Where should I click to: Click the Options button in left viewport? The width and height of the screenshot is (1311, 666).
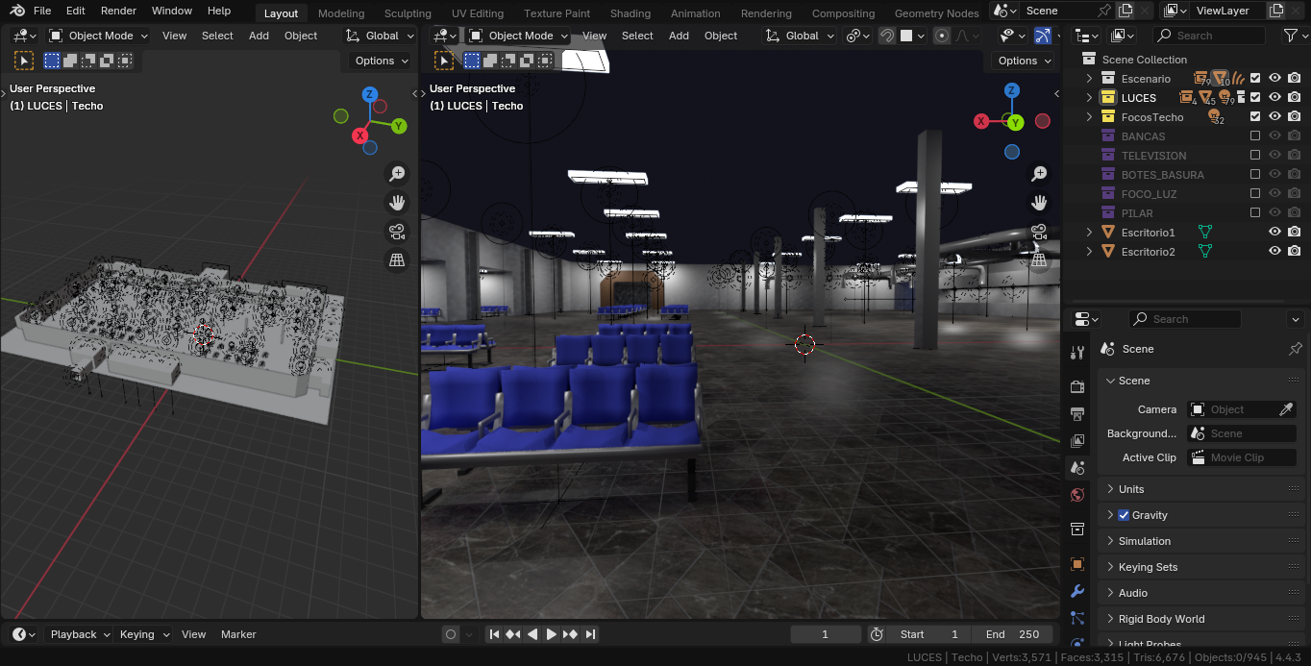click(x=381, y=61)
